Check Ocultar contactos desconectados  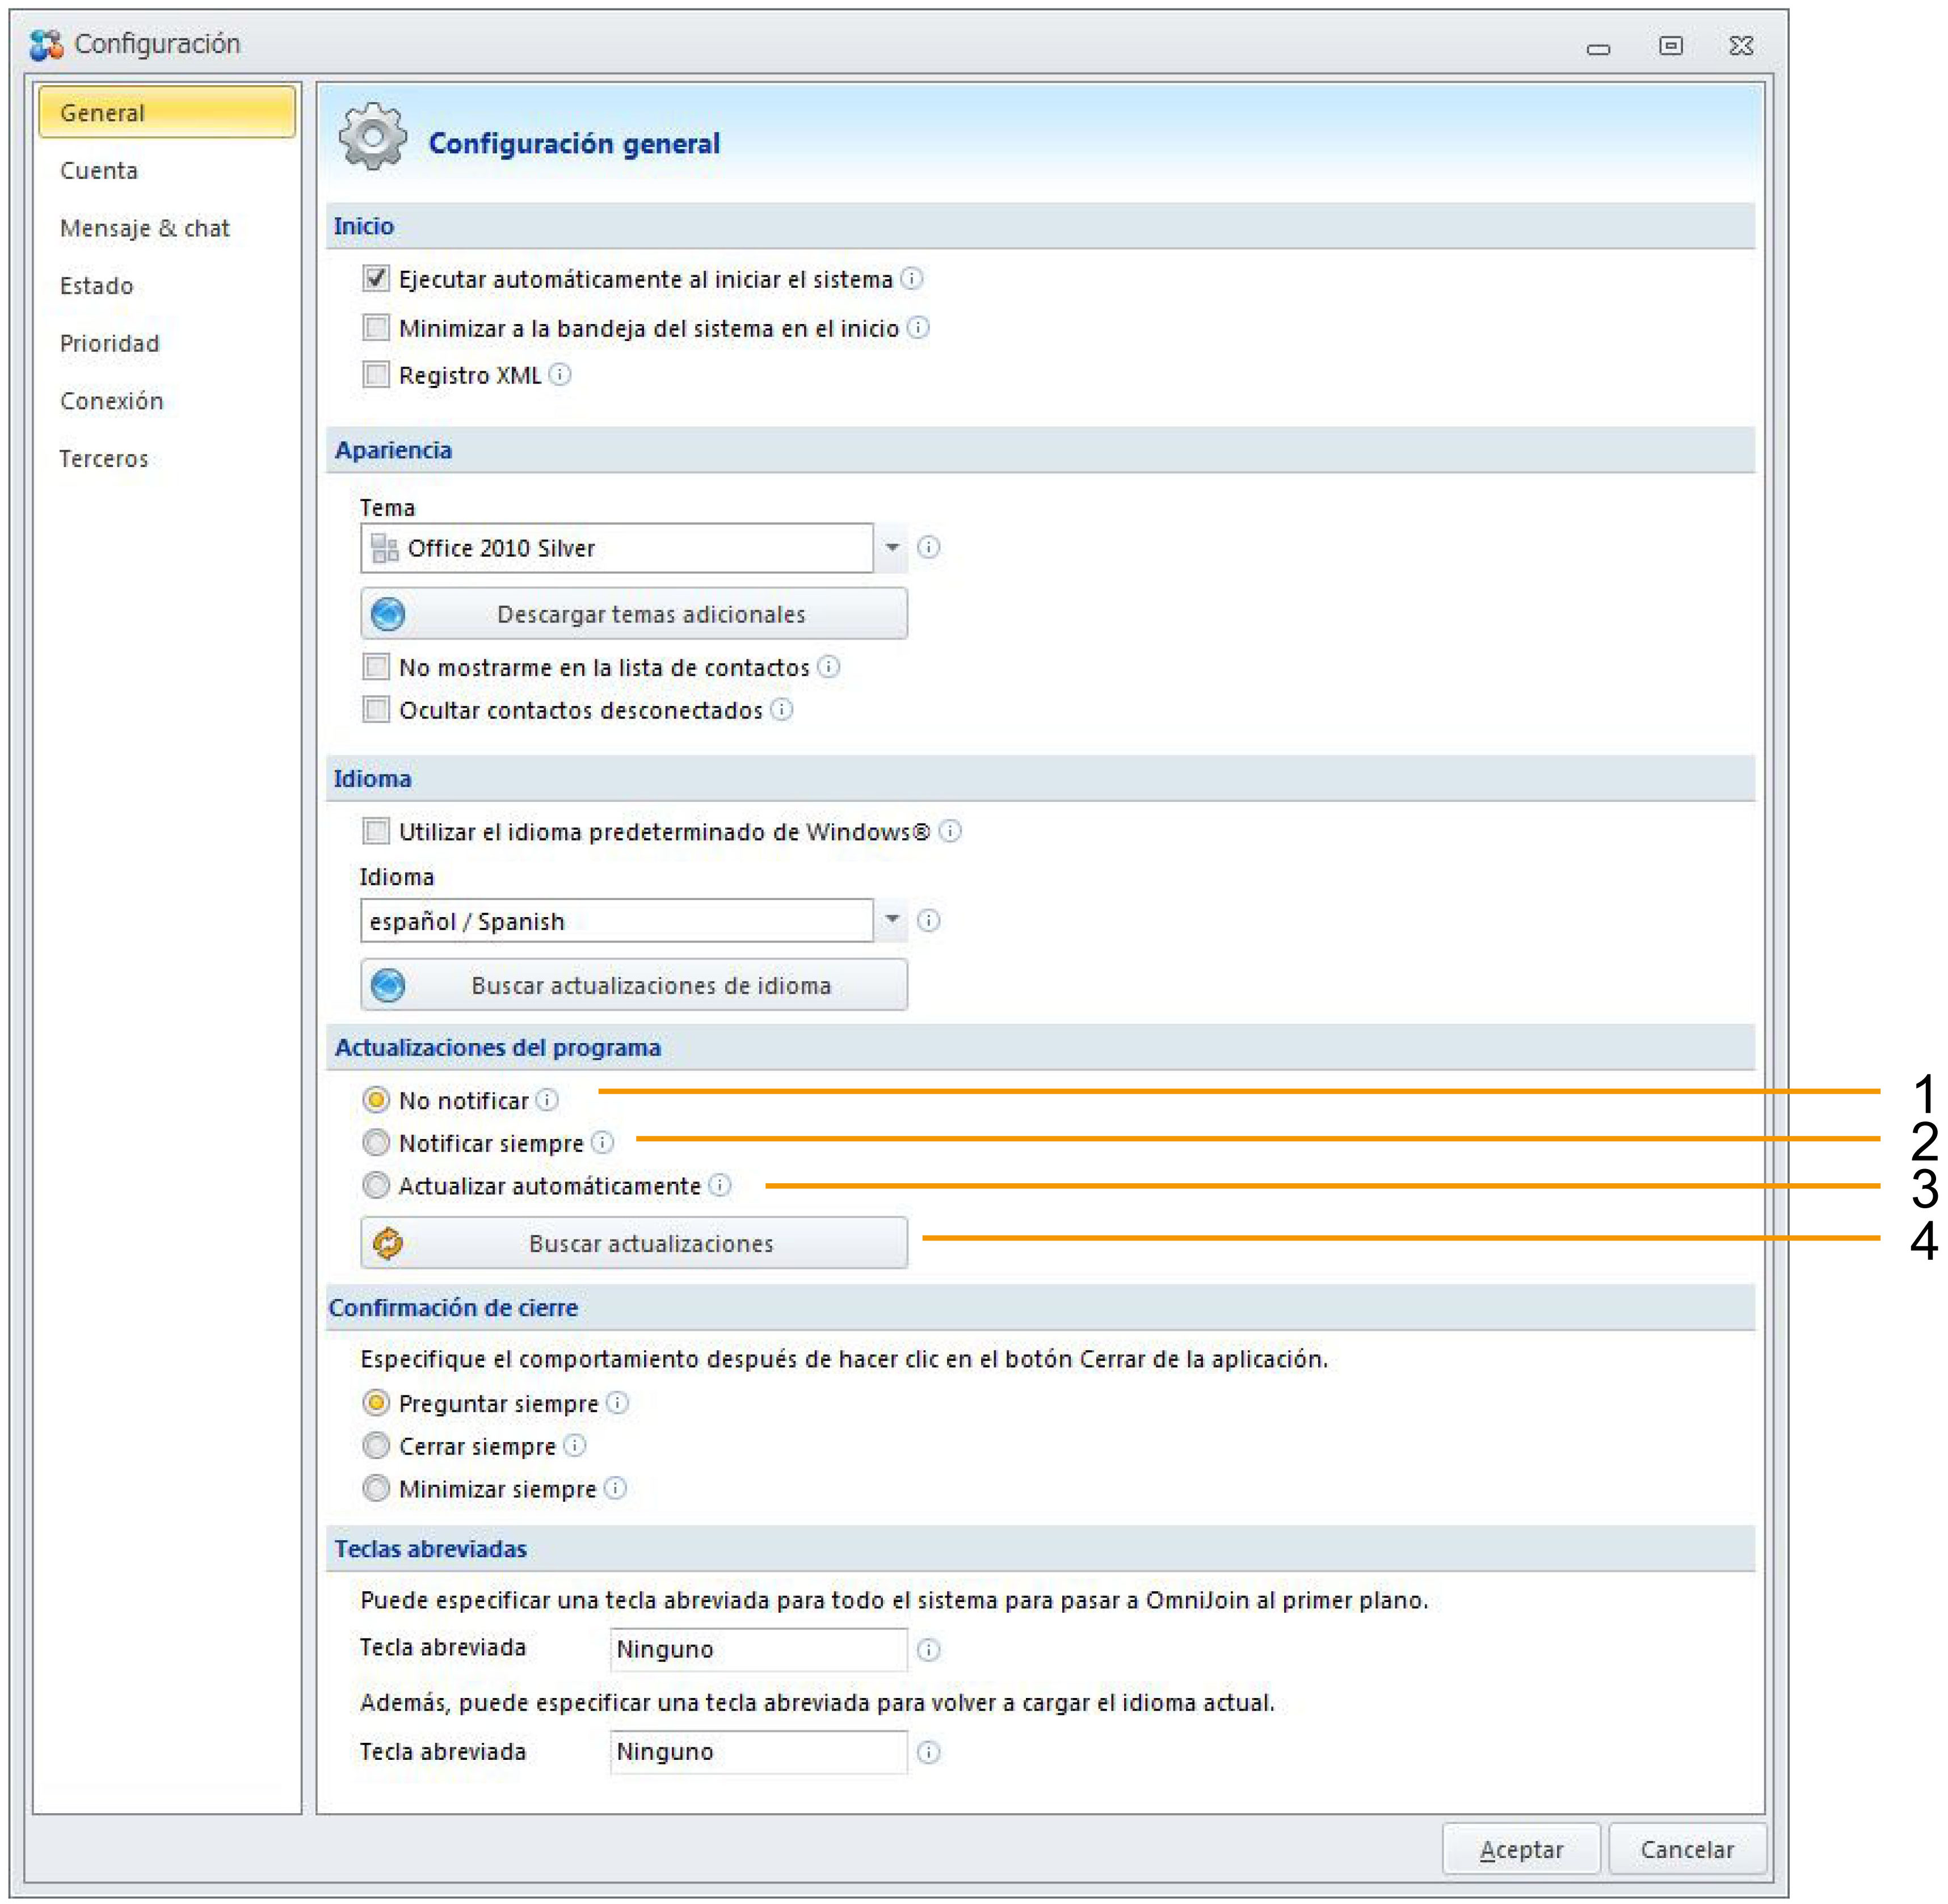(x=376, y=709)
